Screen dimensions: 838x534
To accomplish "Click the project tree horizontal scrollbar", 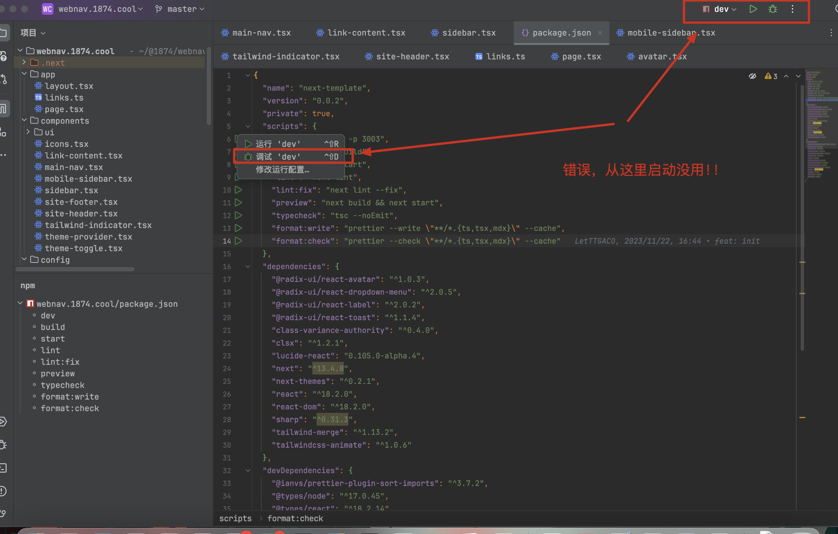I will pos(75,269).
